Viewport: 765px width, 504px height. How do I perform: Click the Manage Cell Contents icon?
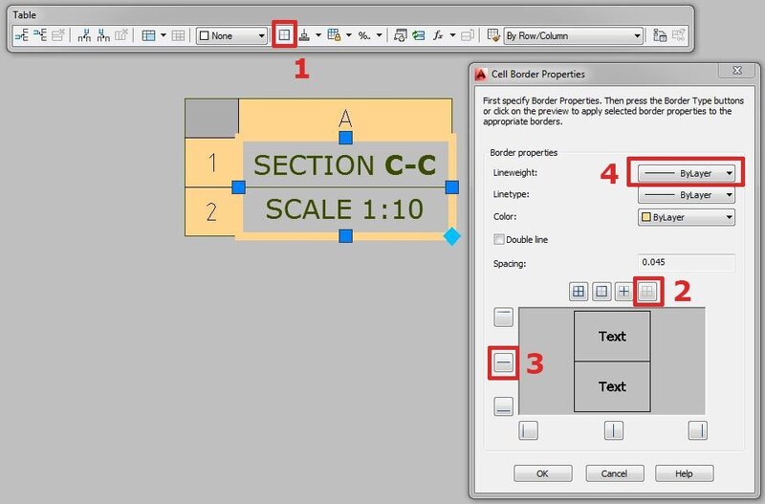click(x=468, y=35)
